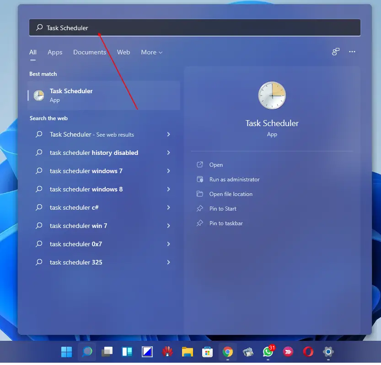Select task scheduler history disabled suggestion
Viewport: 381px width, 365px height.
point(94,153)
